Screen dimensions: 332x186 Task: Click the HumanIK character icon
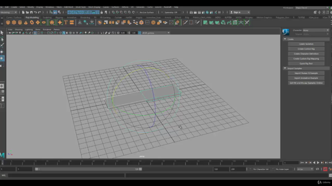(x=286, y=32)
